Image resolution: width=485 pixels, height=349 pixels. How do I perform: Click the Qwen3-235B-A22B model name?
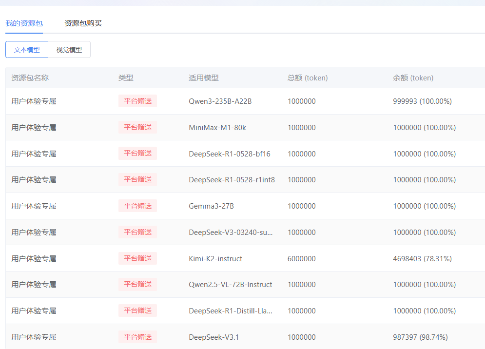[220, 101]
